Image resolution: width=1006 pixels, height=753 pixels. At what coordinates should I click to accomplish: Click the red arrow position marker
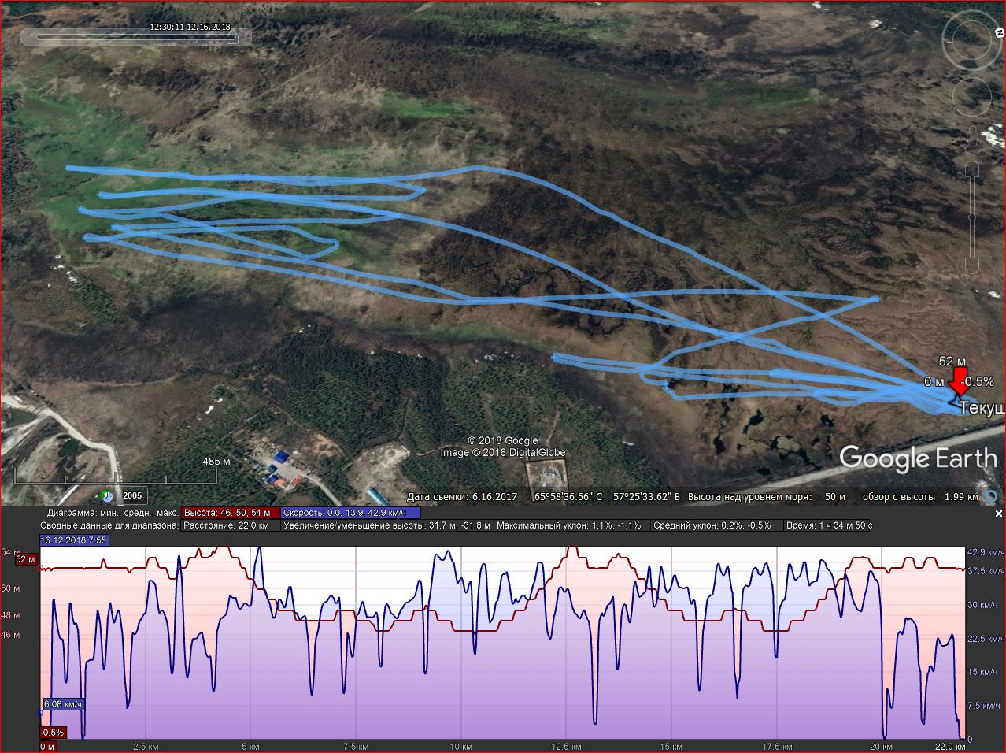pyautogui.click(x=960, y=379)
